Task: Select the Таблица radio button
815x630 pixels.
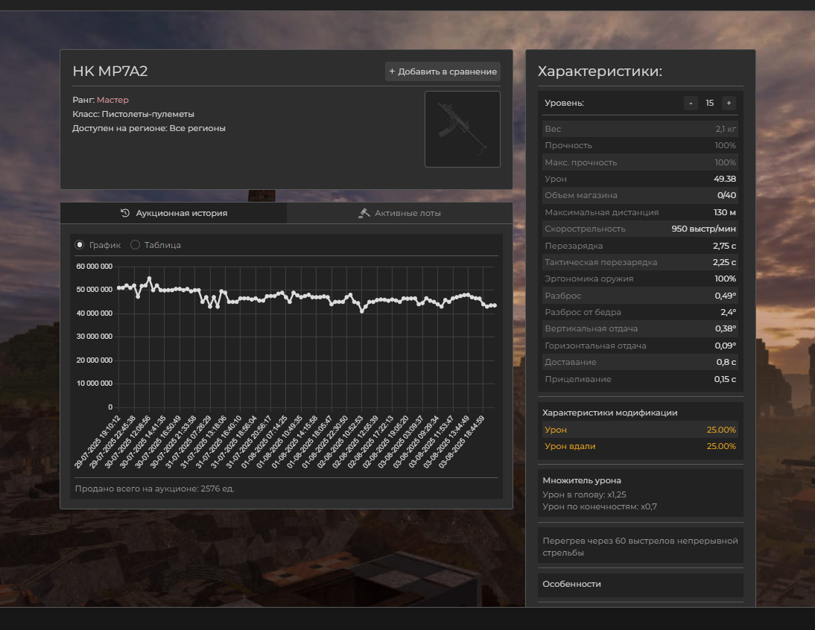Action: (x=135, y=244)
